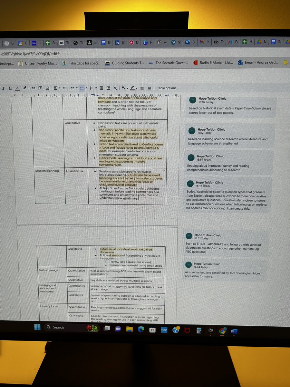This screenshot has height=387, width=290.
Task: Open Microsoft Word from the taskbar
Action: [234, 331]
